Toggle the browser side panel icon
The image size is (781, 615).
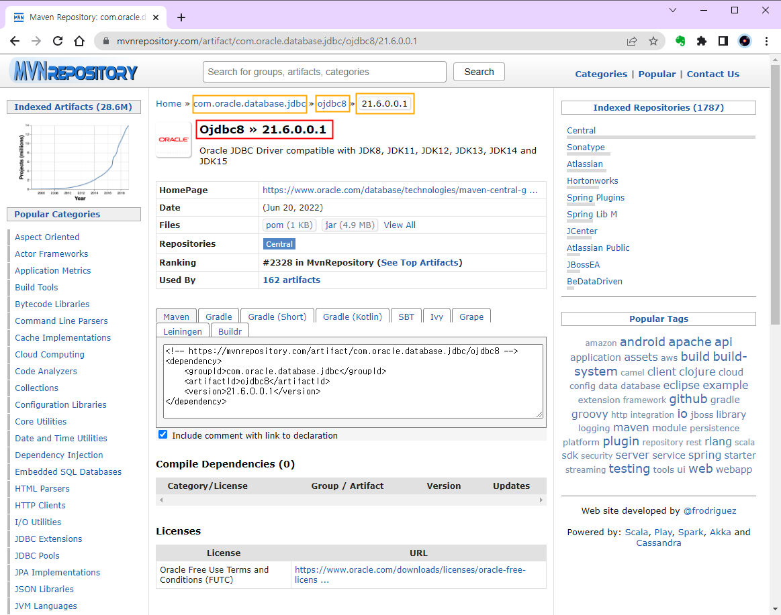723,42
